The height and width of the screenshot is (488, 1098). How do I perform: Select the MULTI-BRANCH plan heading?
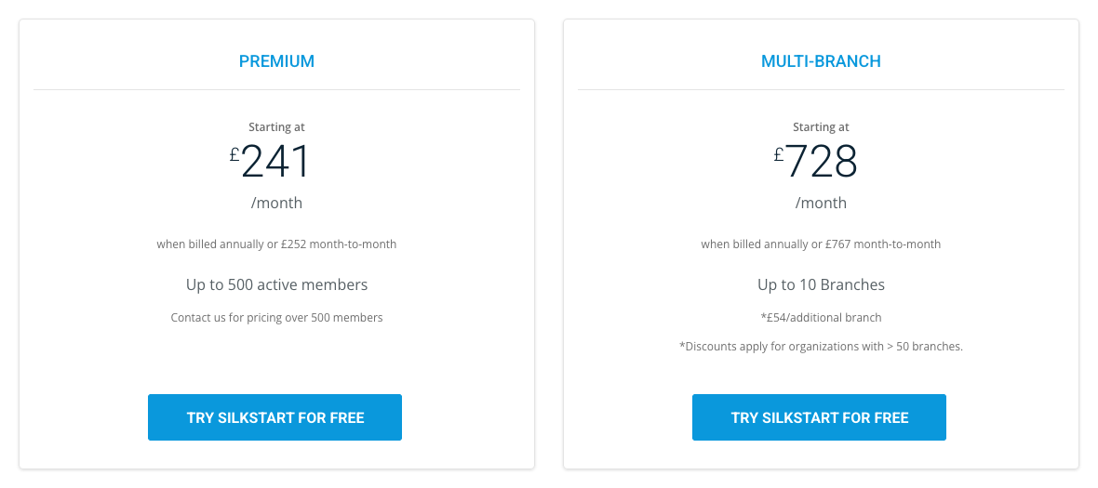pyautogui.click(x=821, y=61)
